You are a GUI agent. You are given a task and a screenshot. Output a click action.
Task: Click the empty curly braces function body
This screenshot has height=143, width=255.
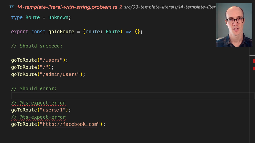[x=137, y=32]
